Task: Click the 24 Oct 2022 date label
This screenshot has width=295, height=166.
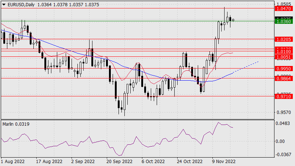Action: tap(190, 162)
